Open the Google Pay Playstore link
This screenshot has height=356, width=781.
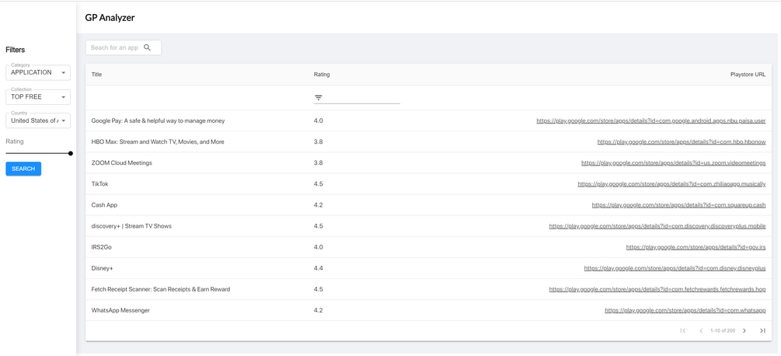(650, 121)
